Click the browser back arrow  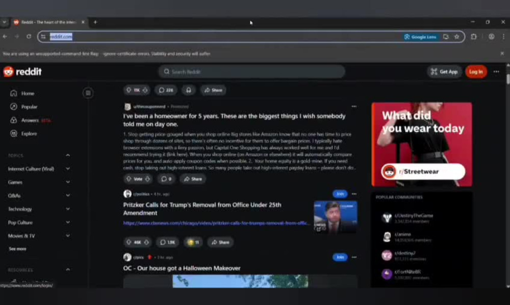(x=5, y=37)
